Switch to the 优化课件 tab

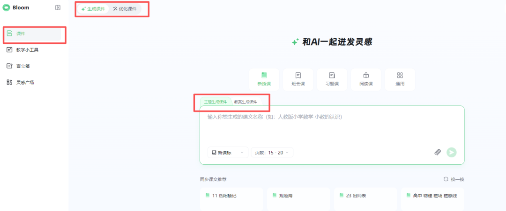point(125,9)
